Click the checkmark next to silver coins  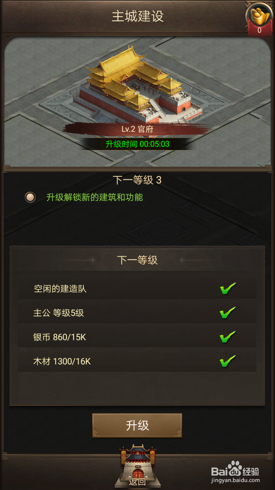[x=228, y=337]
